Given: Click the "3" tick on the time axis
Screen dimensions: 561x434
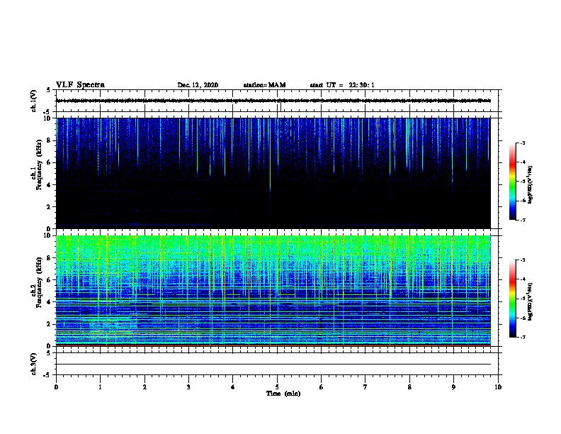Looking at the screenshot, I should click(x=188, y=386).
